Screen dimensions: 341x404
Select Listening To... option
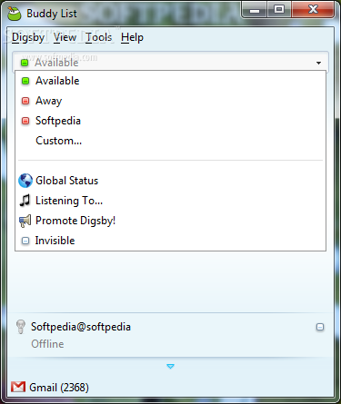[x=170, y=201]
